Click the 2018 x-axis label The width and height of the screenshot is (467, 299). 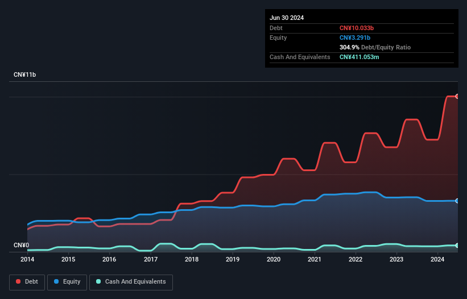pyautogui.click(x=192, y=259)
